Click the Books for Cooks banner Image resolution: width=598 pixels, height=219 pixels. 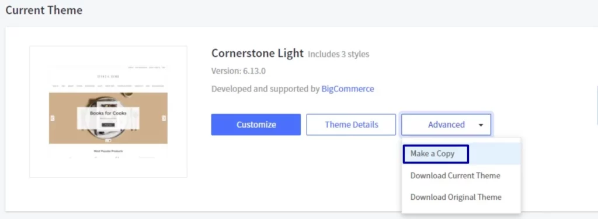point(108,118)
